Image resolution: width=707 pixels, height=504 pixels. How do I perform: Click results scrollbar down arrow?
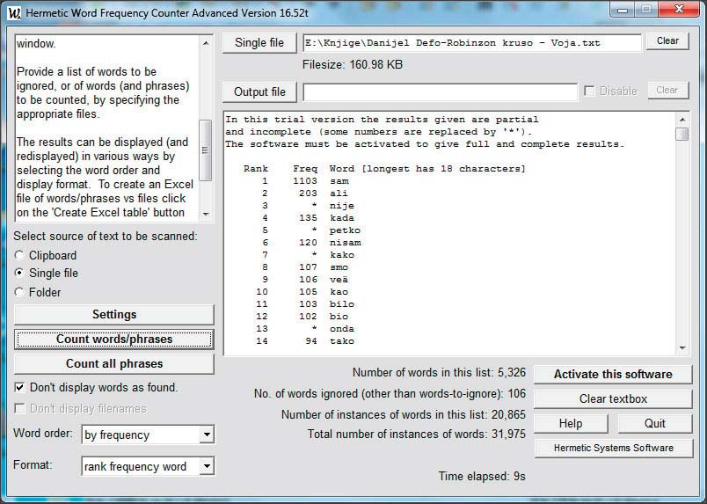tap(682, 348)
